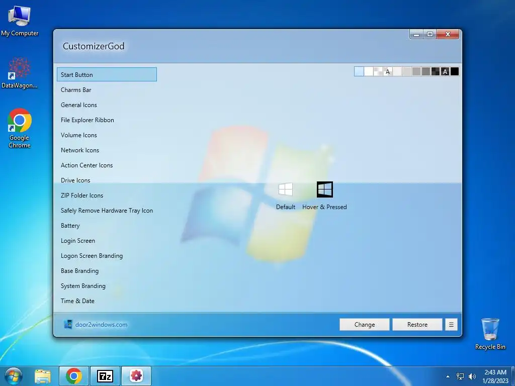Pick the solid black background swatch
Image resolution: width=515 pixels, height=386 pixels.
click(455, 71)
